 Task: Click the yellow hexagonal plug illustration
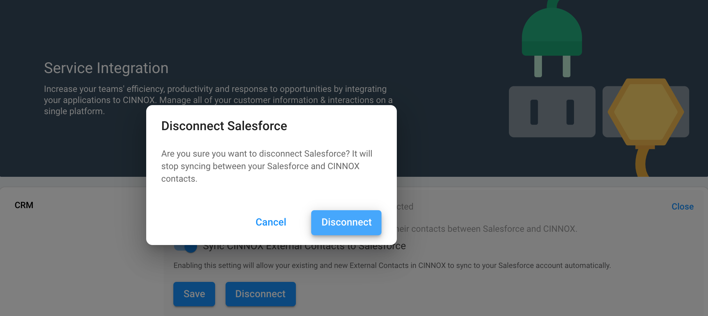(x=646, y=111)
